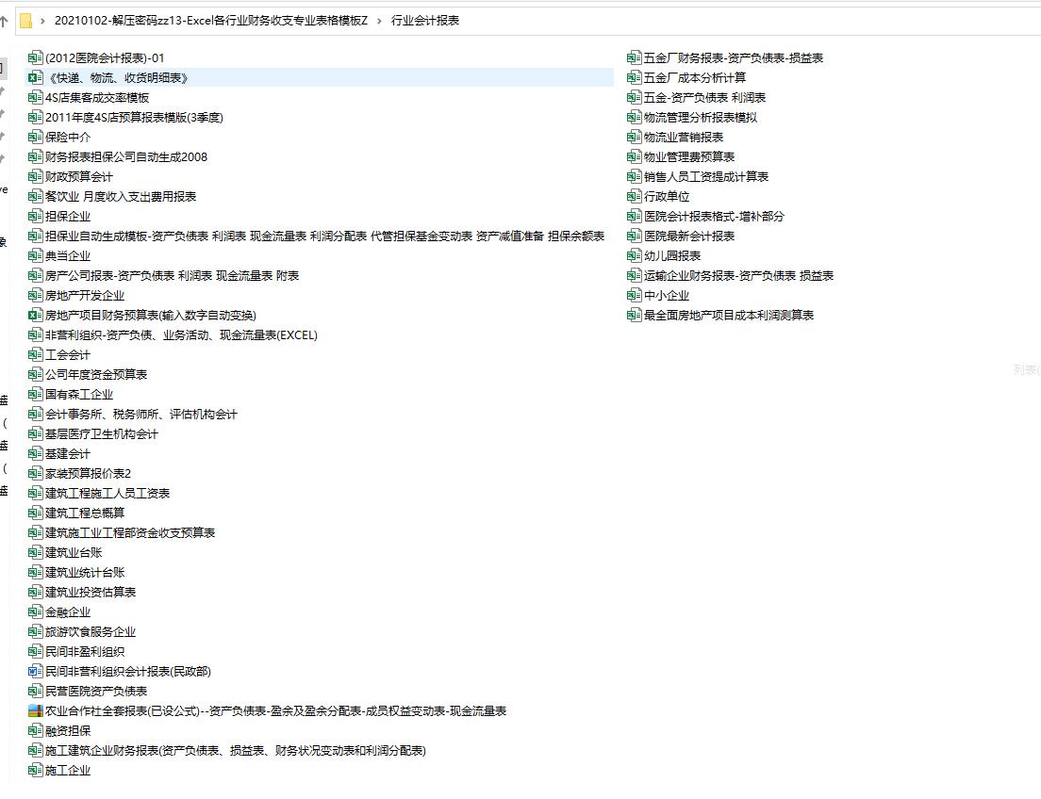
Task: Select the Excel icon next to 财政预算会计
Action: [x=34, y=176]
